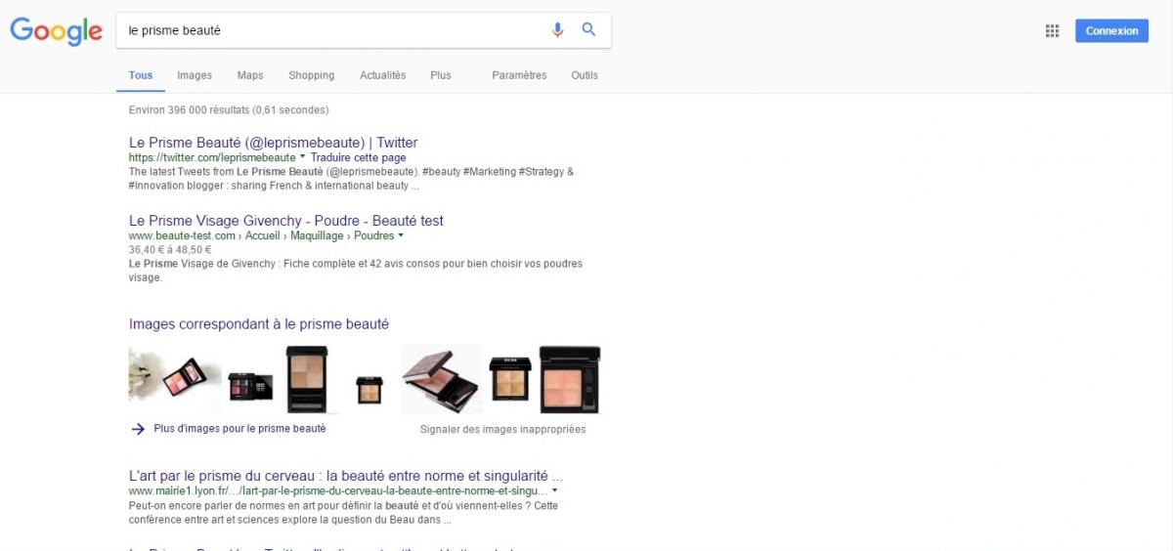Open the Le Prisme Beauté Twitter result
The image size is (1173, 551).
click(273, 143)
